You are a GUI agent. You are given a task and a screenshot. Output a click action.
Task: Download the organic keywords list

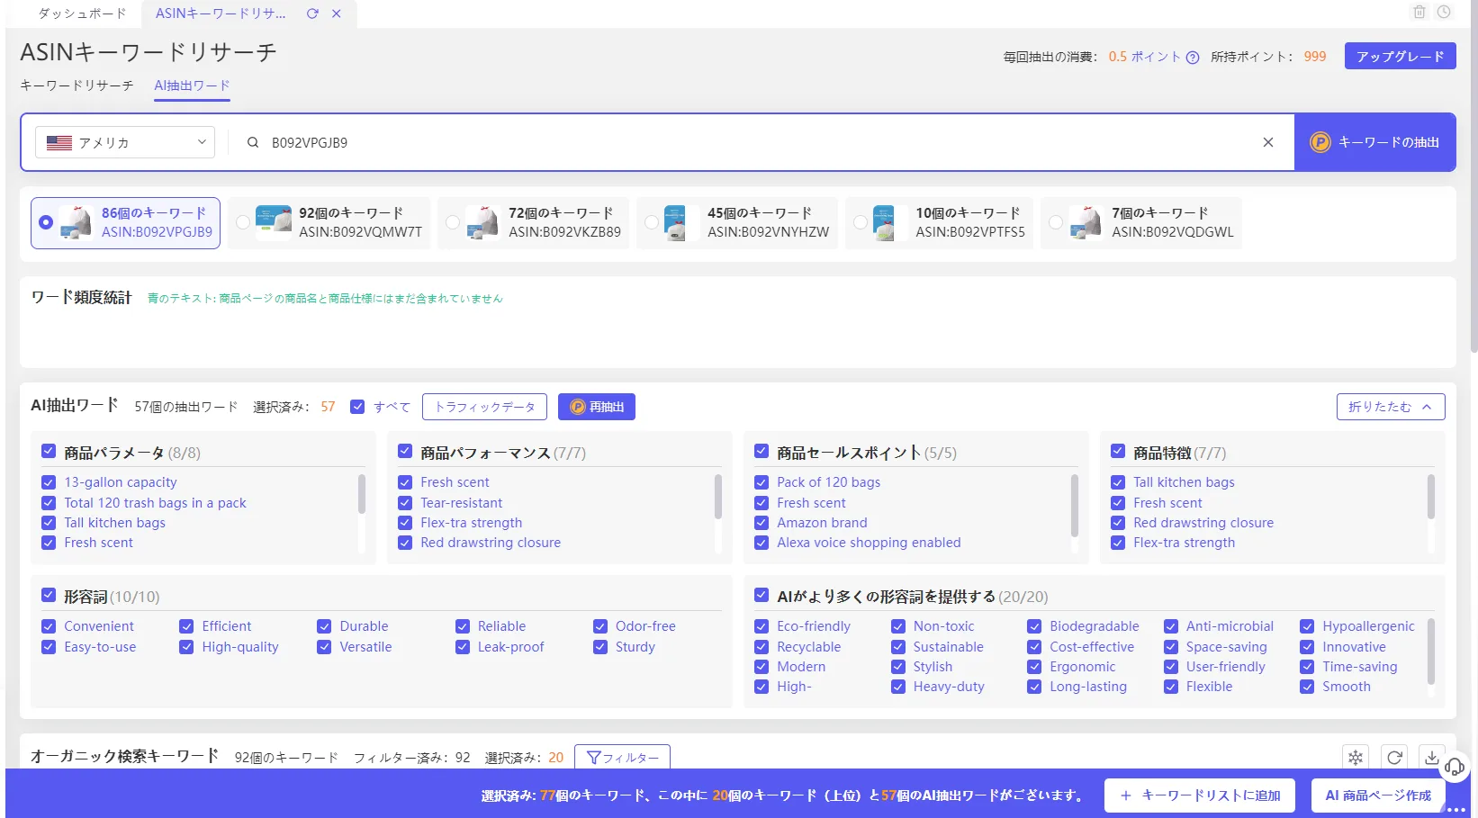click(x=1431, y=758)
